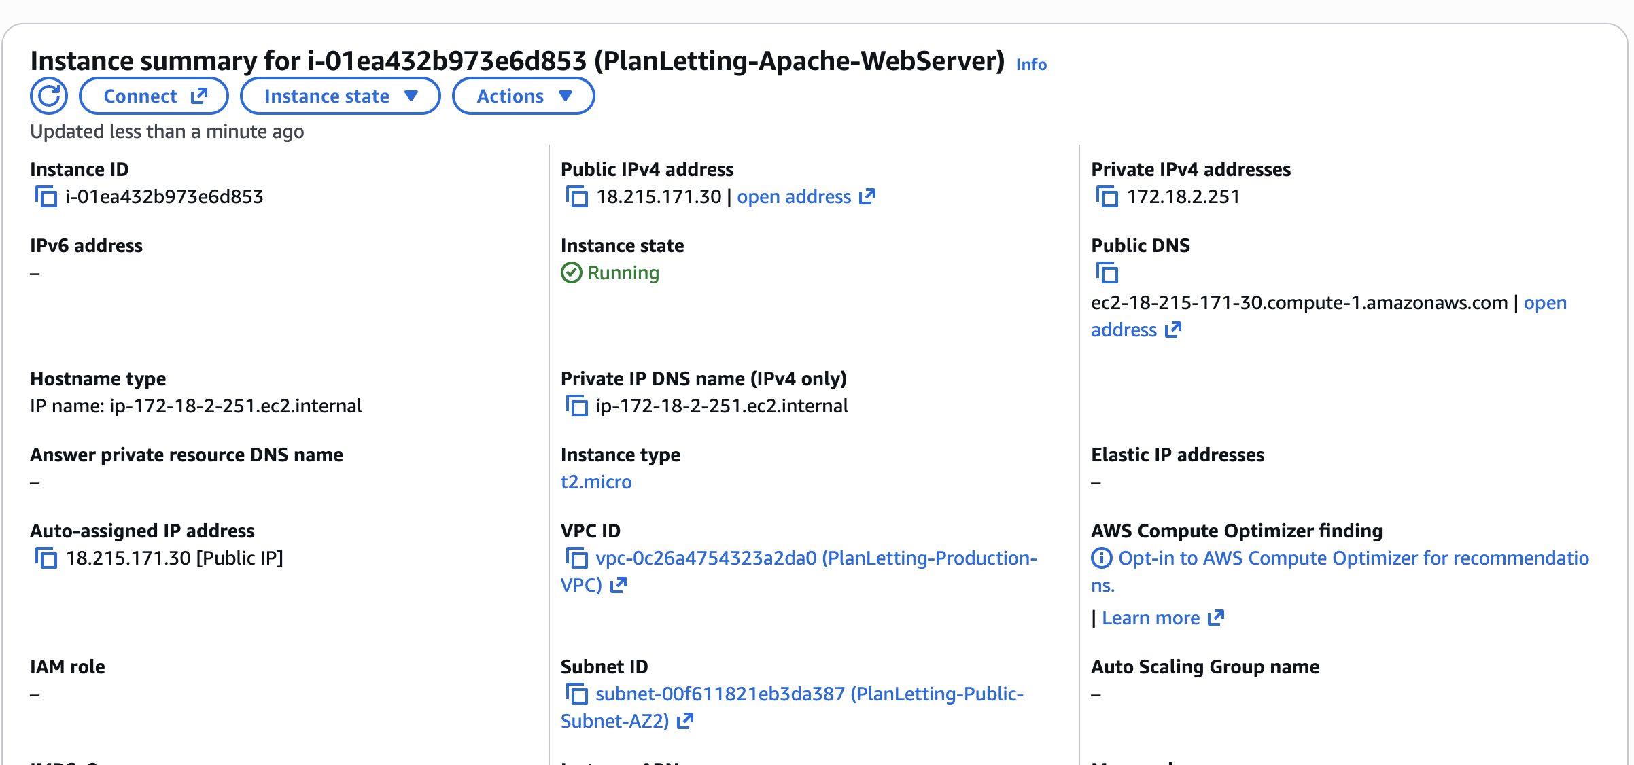1634x765 pixels.
Task: Click external link icon after VPC name
Action: [x=619, y=585]
